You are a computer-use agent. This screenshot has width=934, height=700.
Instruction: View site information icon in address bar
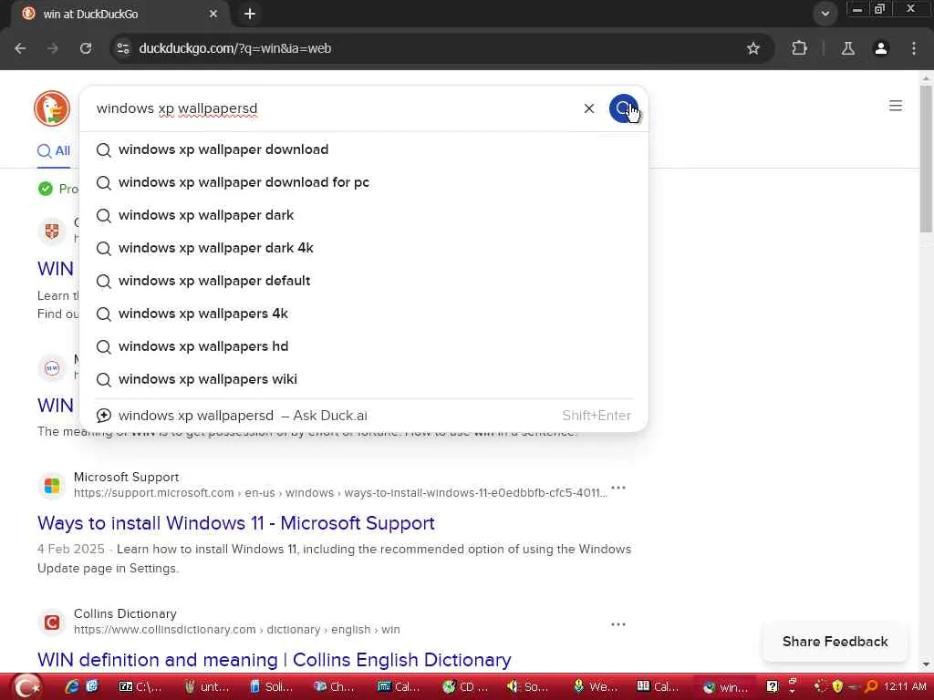coord(123,48)
